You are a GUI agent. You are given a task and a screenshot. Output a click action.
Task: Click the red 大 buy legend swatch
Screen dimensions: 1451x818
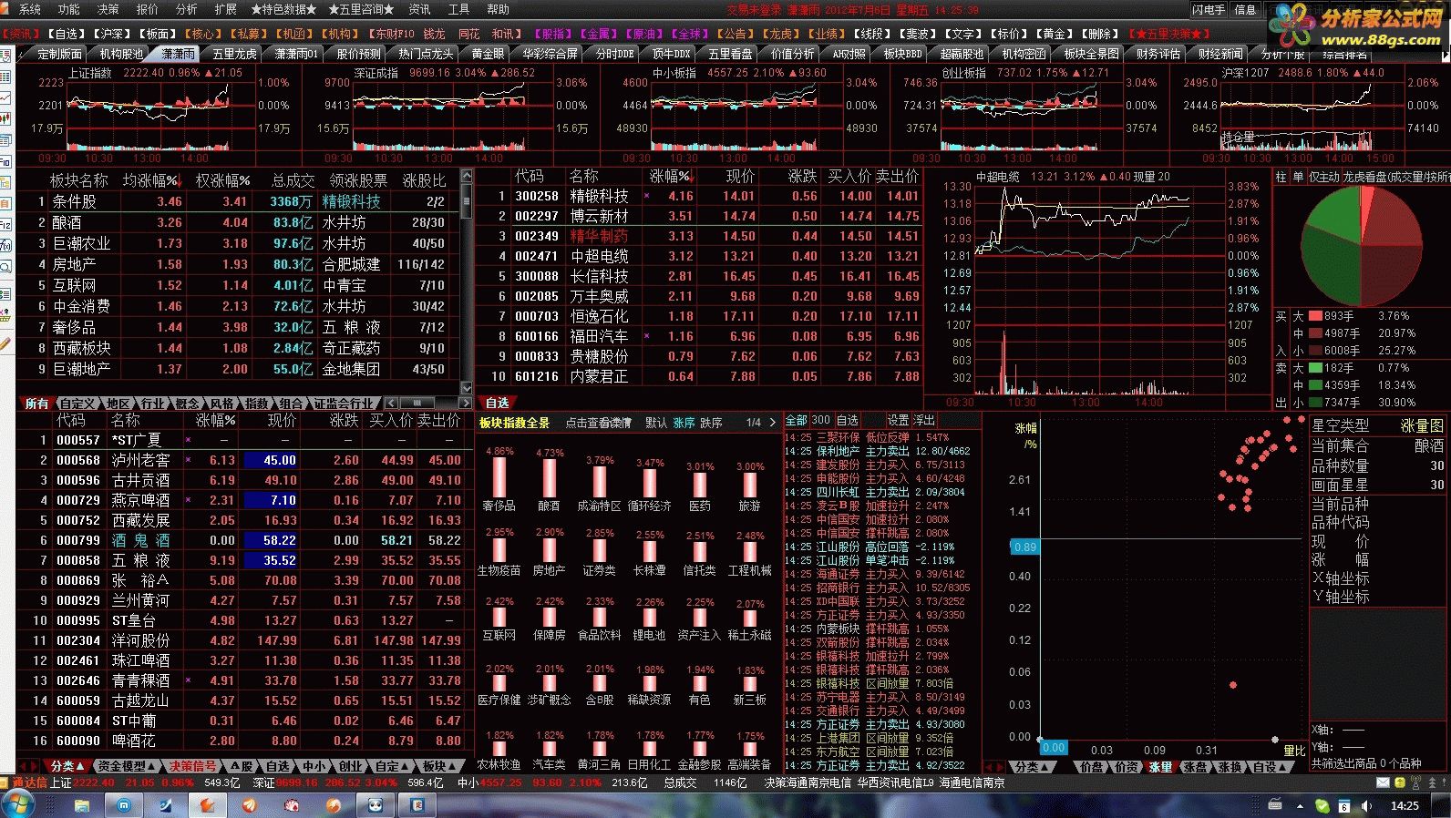click(1315, 316)
